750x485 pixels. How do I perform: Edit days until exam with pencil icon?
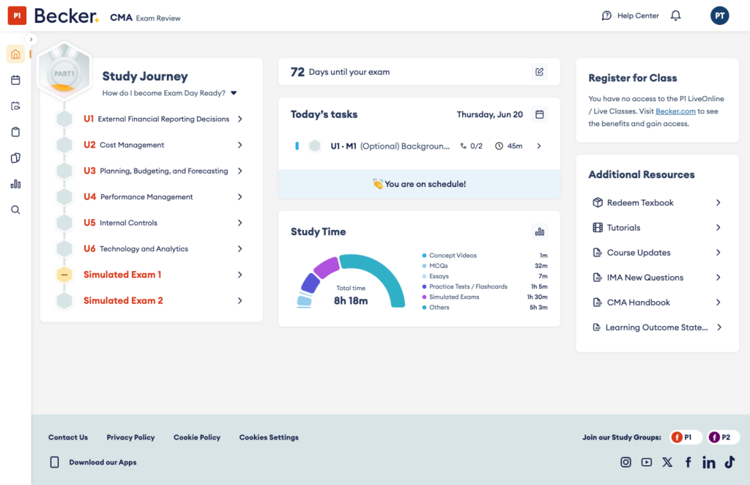tap(539, 72)
